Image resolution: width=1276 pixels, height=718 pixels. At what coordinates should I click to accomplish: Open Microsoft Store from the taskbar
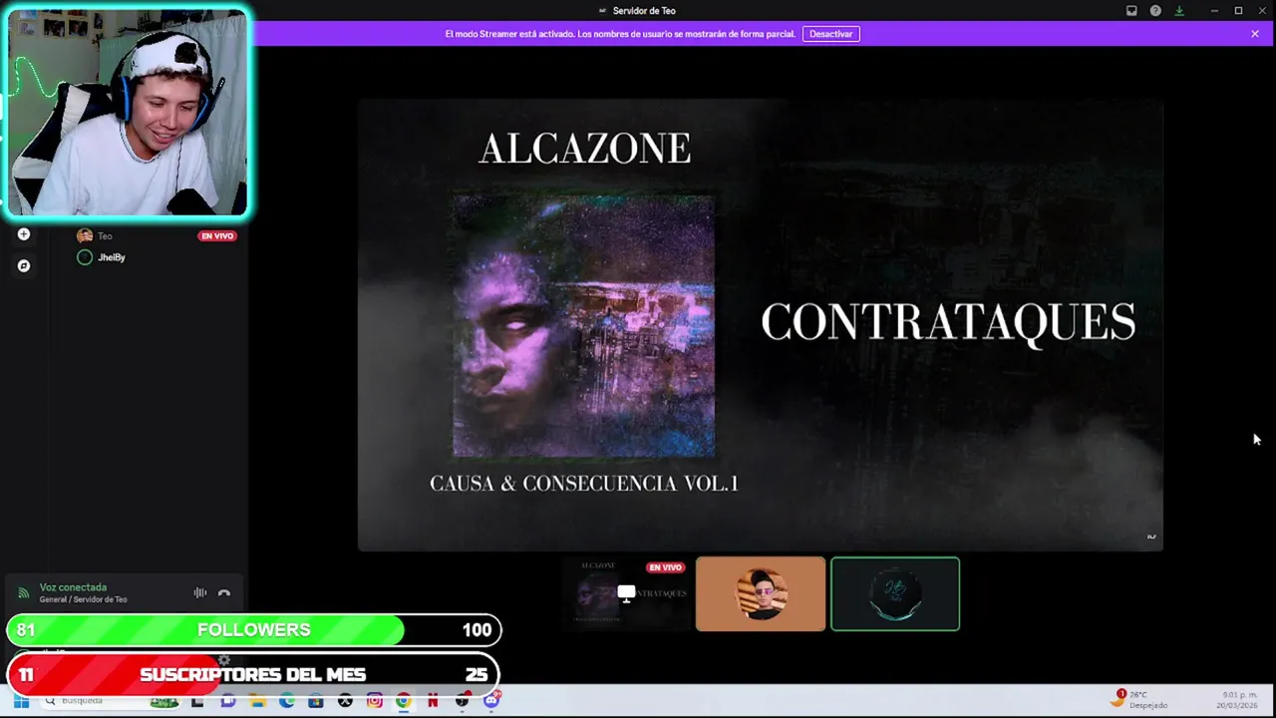tap(316, 701)
